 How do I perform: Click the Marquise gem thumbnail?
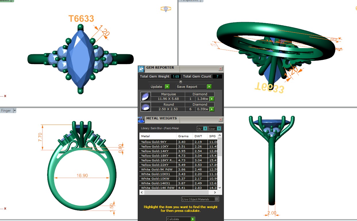(x=145, y=96)
